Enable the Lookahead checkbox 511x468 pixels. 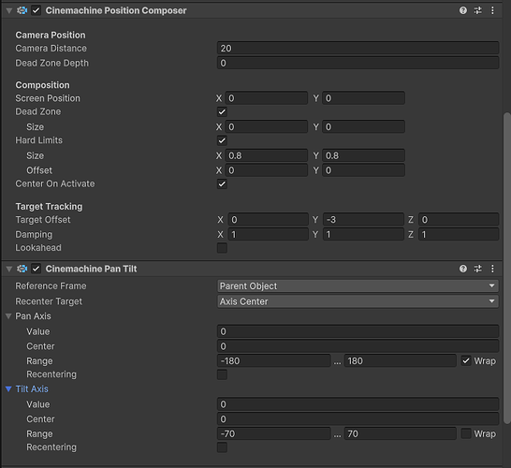coord(222,248)
